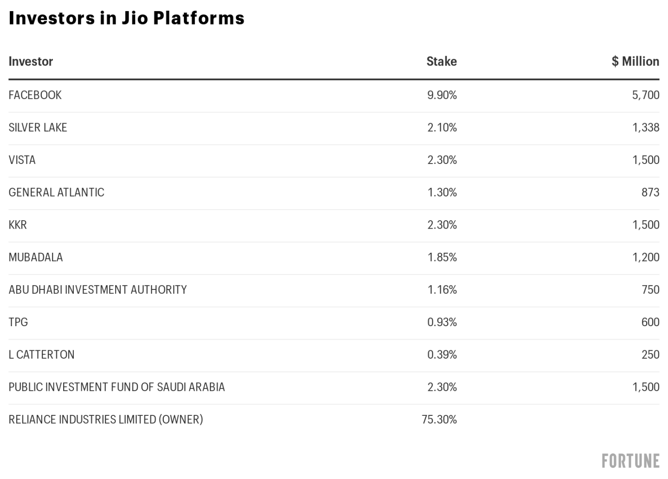Click ABU DHABI INVESTMENT AUTHORITY
668x479 pixels.
97,290
